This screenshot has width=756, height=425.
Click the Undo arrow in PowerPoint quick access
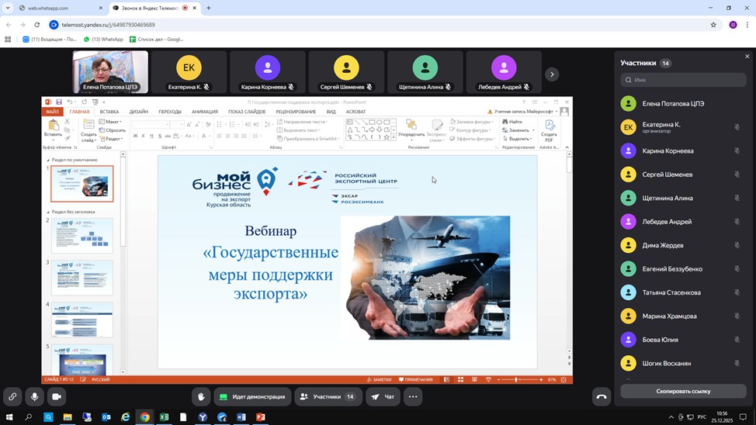point(70,102)
